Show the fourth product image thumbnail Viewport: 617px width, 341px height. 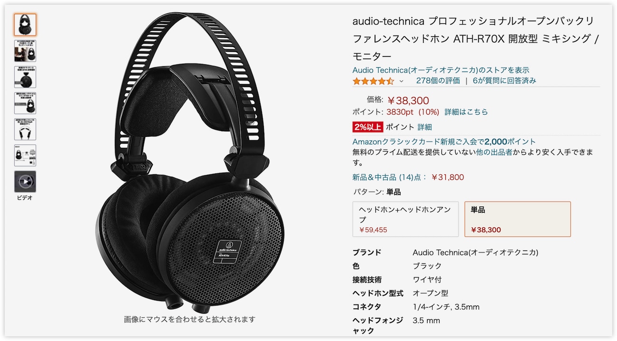25,103
